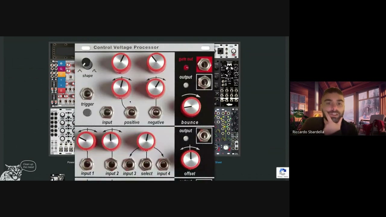Click the red knob above input 2

coord(111,141)
